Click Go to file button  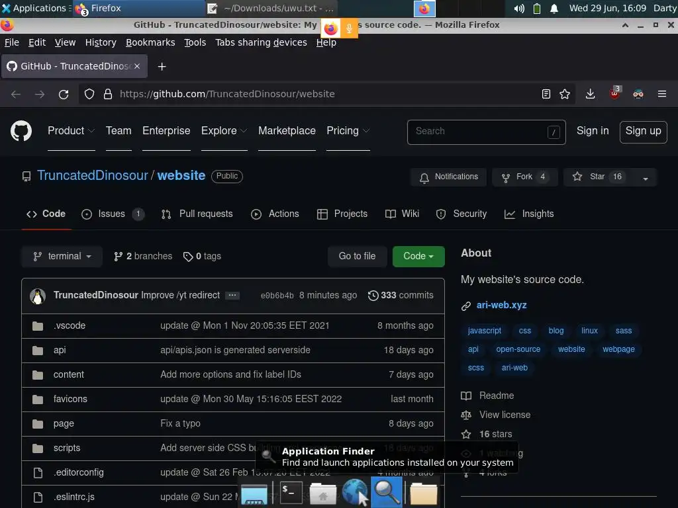357,257
